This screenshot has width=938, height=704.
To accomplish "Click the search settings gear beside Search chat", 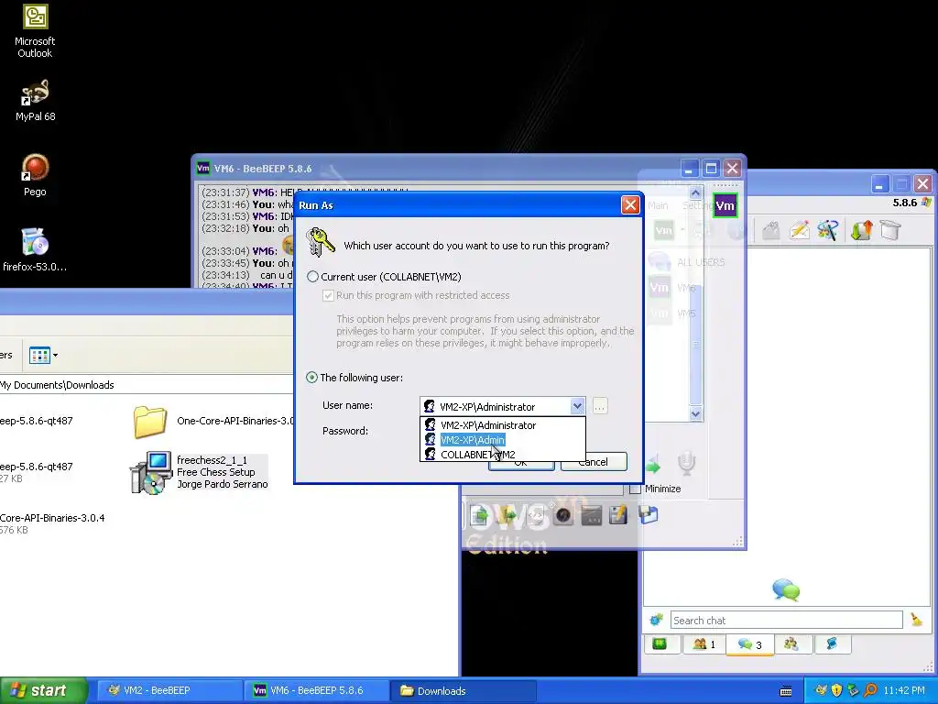I will 656,621.
